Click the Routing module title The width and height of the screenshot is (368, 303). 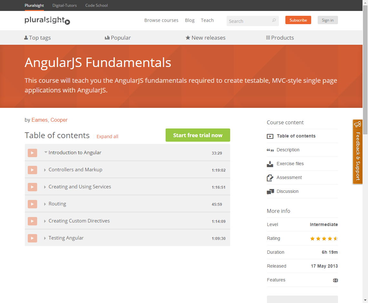tap(57, 204)
